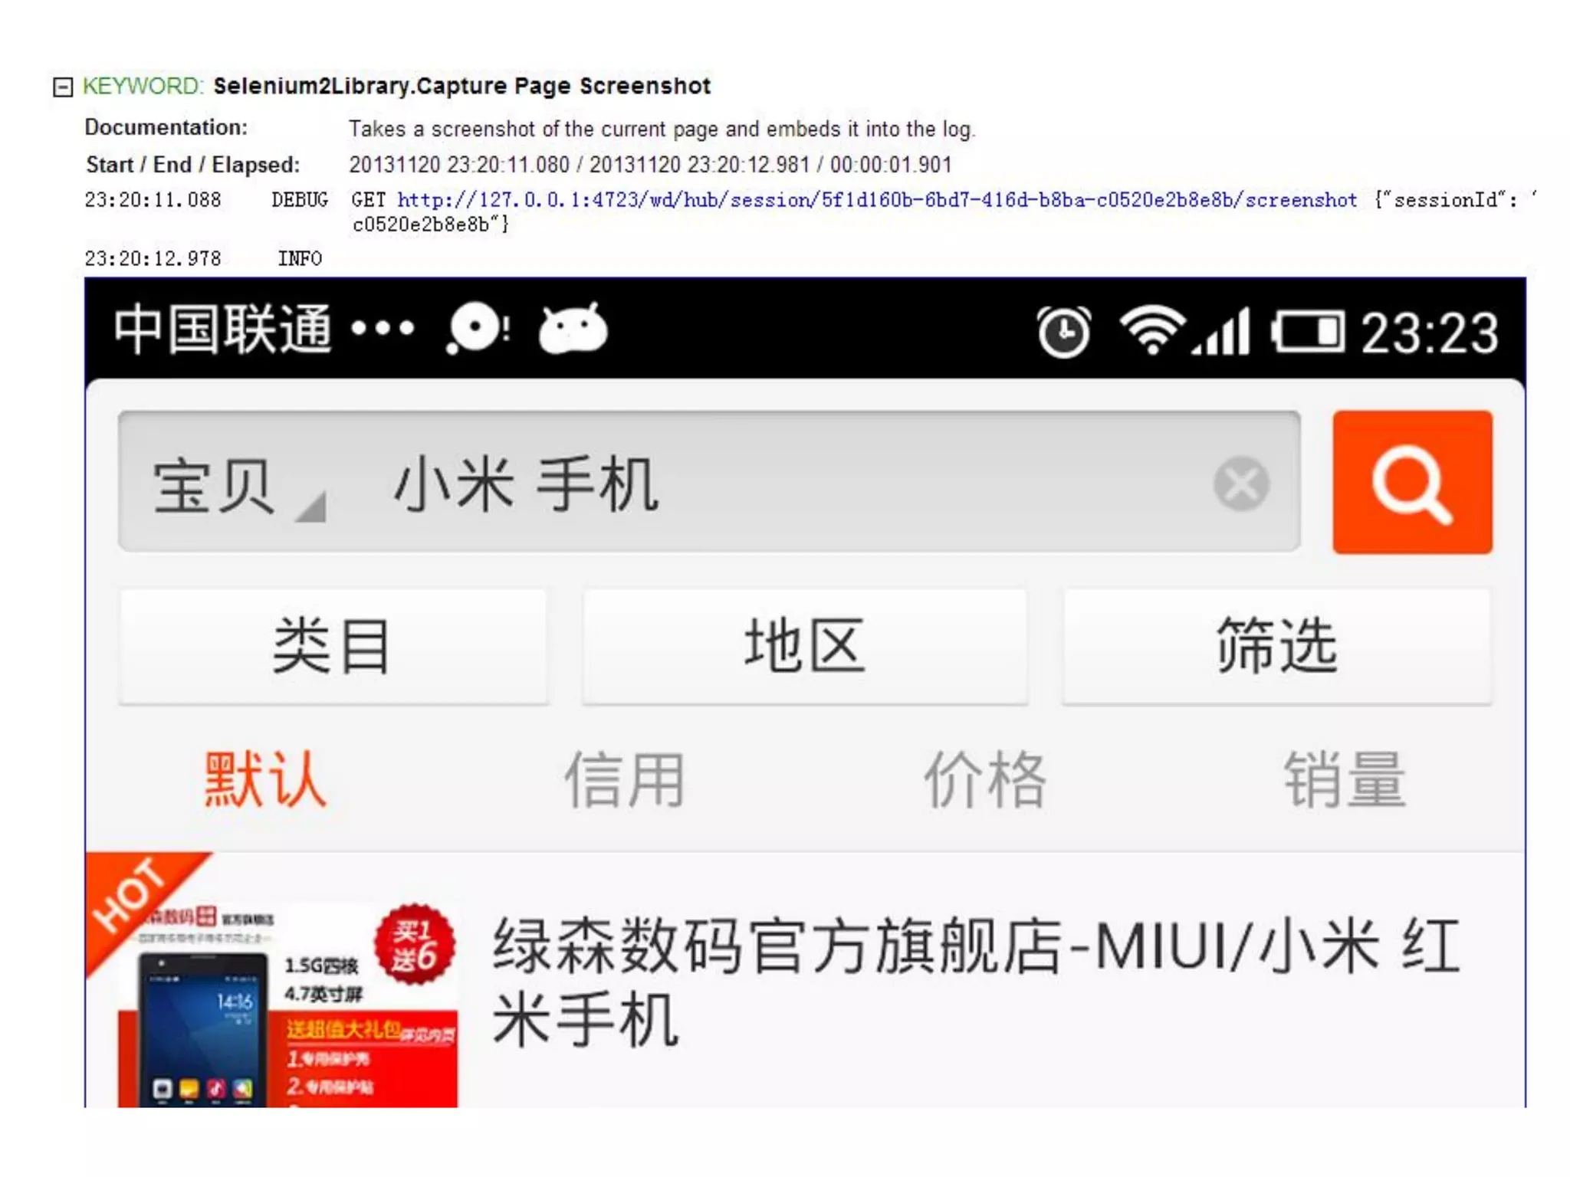Sort results by 价格 tab
This screenshot has height=1177, width=1570.
[x=985, y=779]
